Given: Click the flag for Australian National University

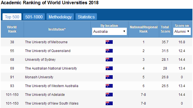Looking at the screenshot, I should click(x=109, y=68).
